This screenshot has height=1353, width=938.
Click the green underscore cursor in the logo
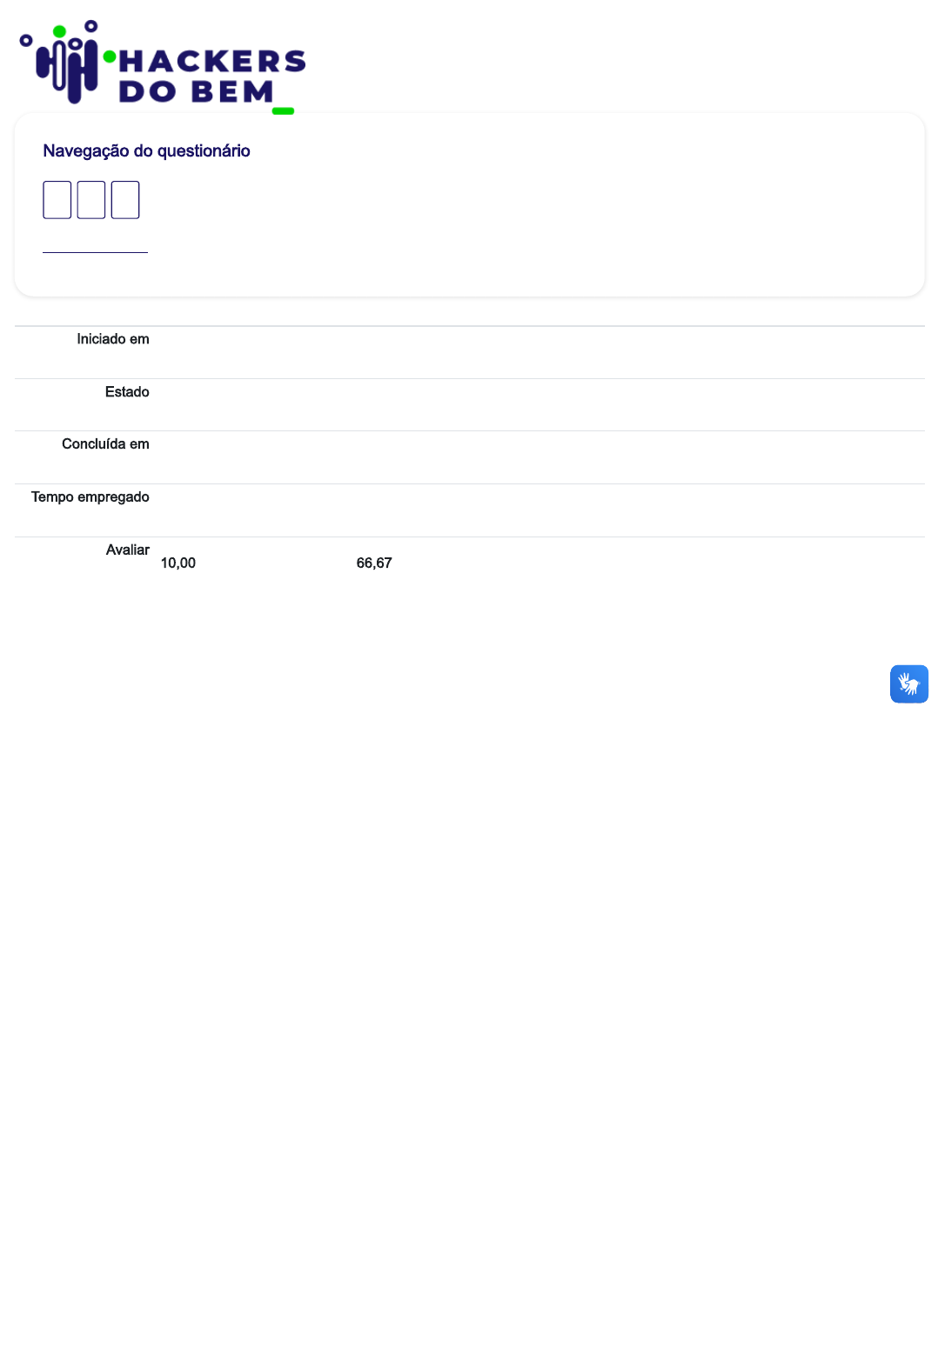tap(283, 110)
